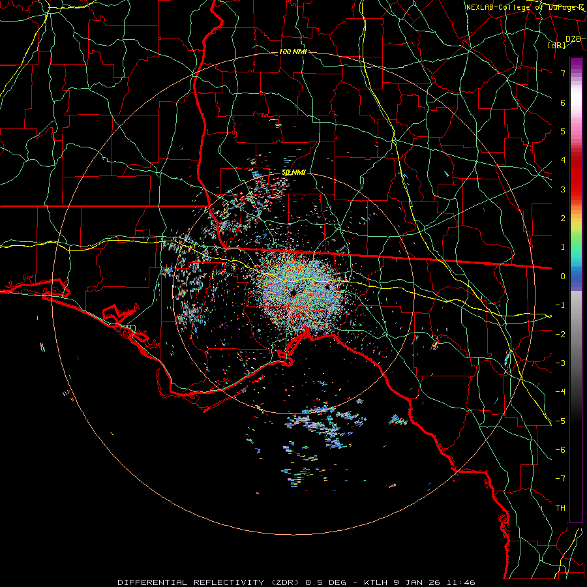
Task: Click the '-3' value on the scale
Action: click(x=560, y=363)
